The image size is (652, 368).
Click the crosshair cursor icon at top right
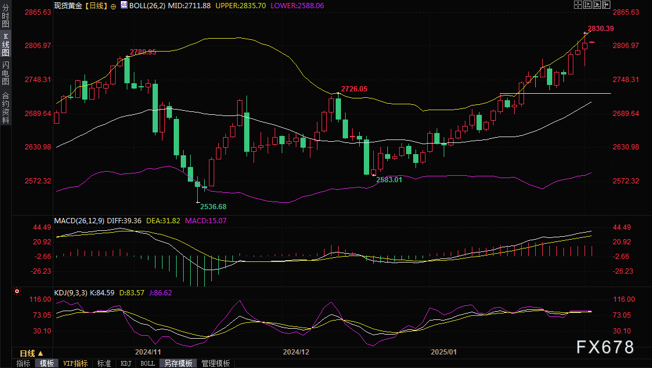pos(579,5)
